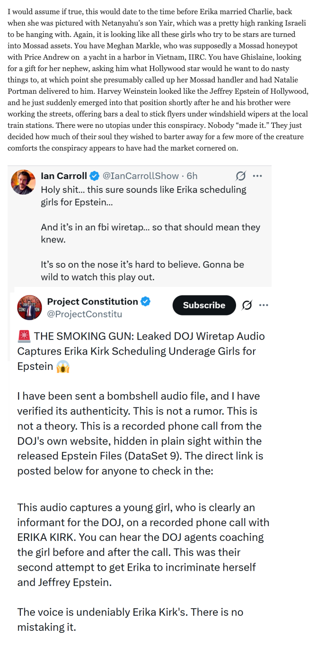Click the Ian Carroll display name
The height and width of the screenshot is (646, 316).
tap(64, 176)
